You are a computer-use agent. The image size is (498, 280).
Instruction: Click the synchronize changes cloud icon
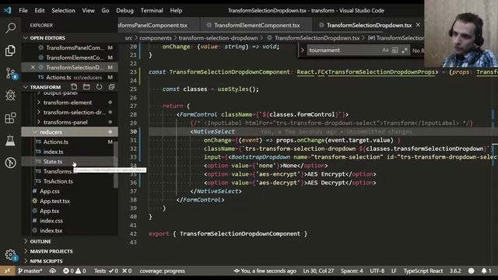click(53, 271)
